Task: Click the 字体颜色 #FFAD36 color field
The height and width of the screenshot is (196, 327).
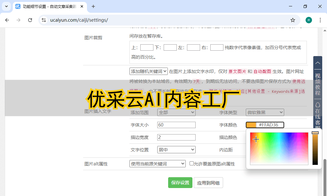Action: point(265,125)
